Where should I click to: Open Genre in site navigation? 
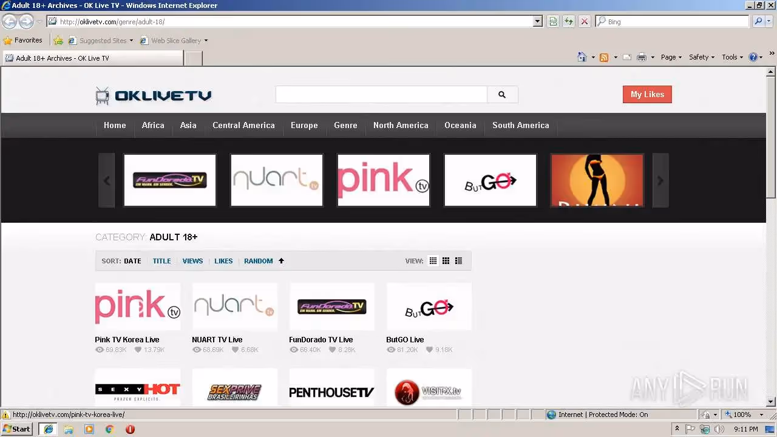click(345, 125)
